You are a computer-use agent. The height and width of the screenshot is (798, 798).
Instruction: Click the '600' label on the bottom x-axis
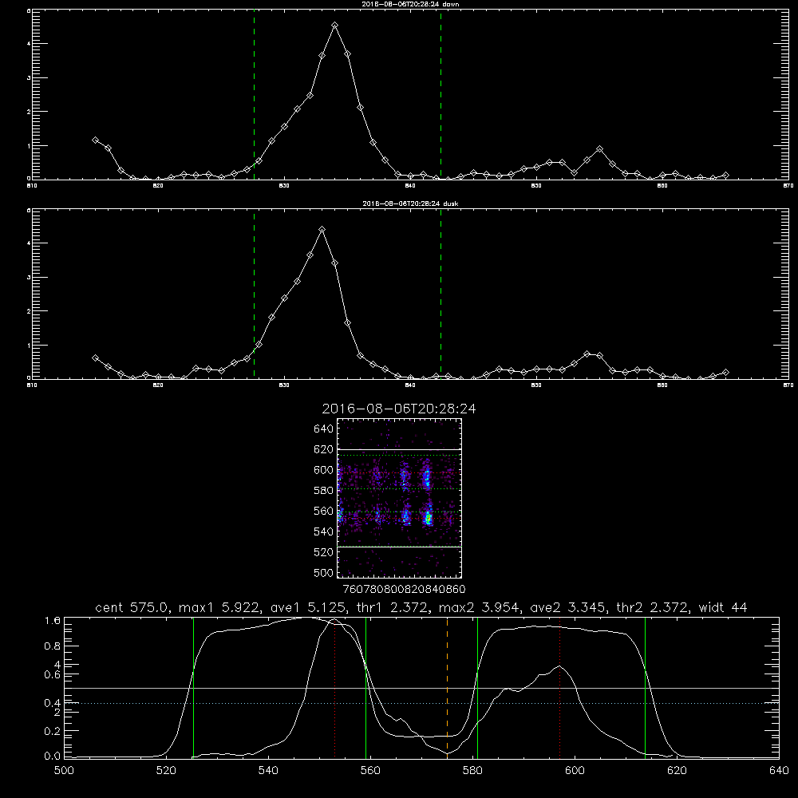[x=575, y=771]
